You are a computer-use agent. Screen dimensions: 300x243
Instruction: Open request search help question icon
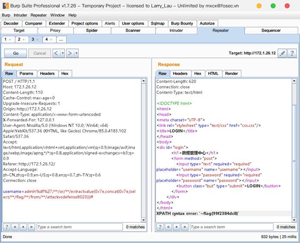(x=7, y=227)
